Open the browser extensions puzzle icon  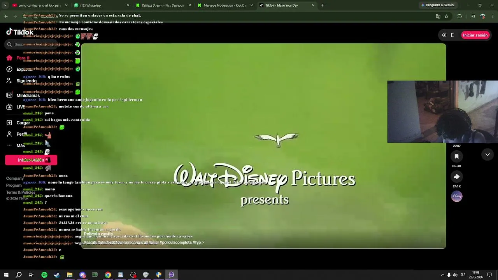click(459, 16)
